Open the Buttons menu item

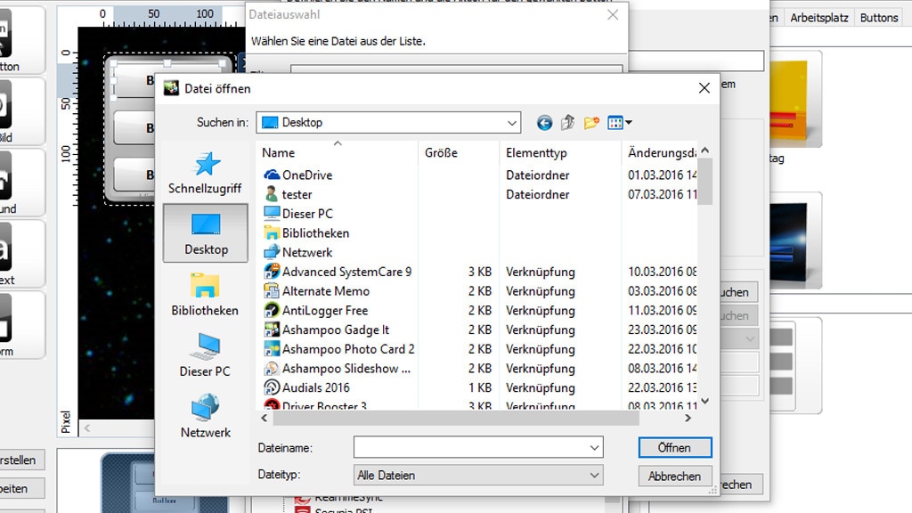tap(880, 17)
